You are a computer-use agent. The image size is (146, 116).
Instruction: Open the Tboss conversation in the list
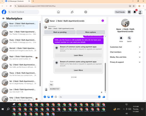20,74
